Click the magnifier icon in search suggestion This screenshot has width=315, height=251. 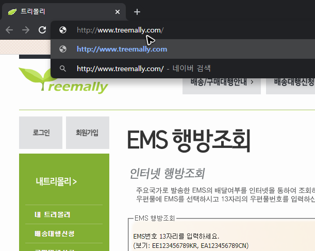[x=63, y=69]
